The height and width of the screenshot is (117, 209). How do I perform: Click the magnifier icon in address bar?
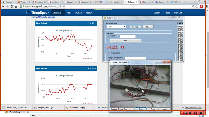[x=193, y=6]
